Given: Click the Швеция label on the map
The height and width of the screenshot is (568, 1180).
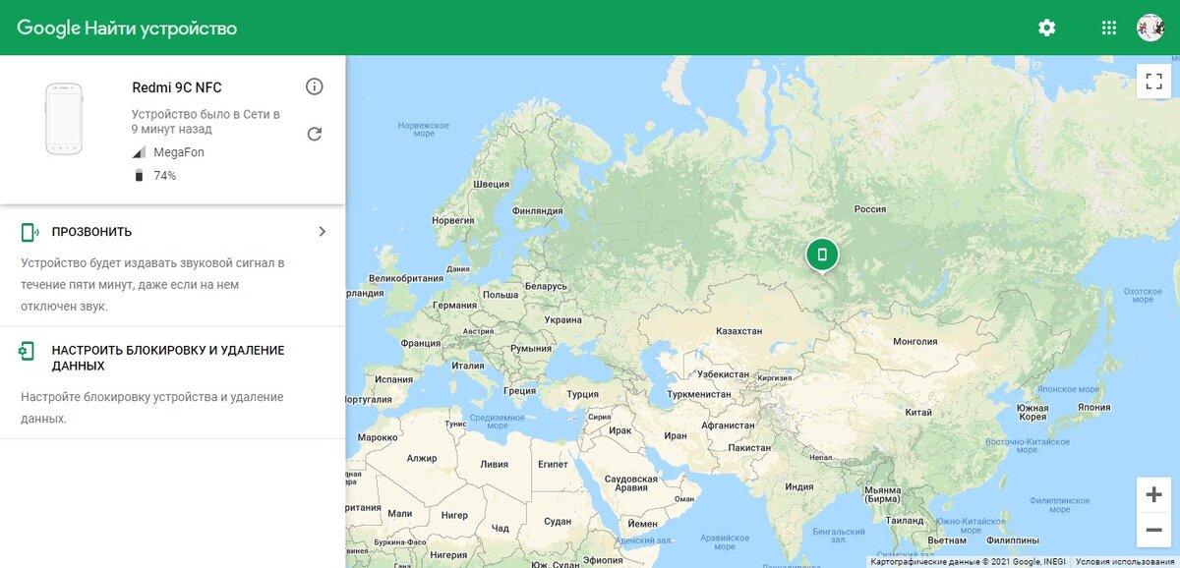Looking at the screenshot, I should pos(491,184).
